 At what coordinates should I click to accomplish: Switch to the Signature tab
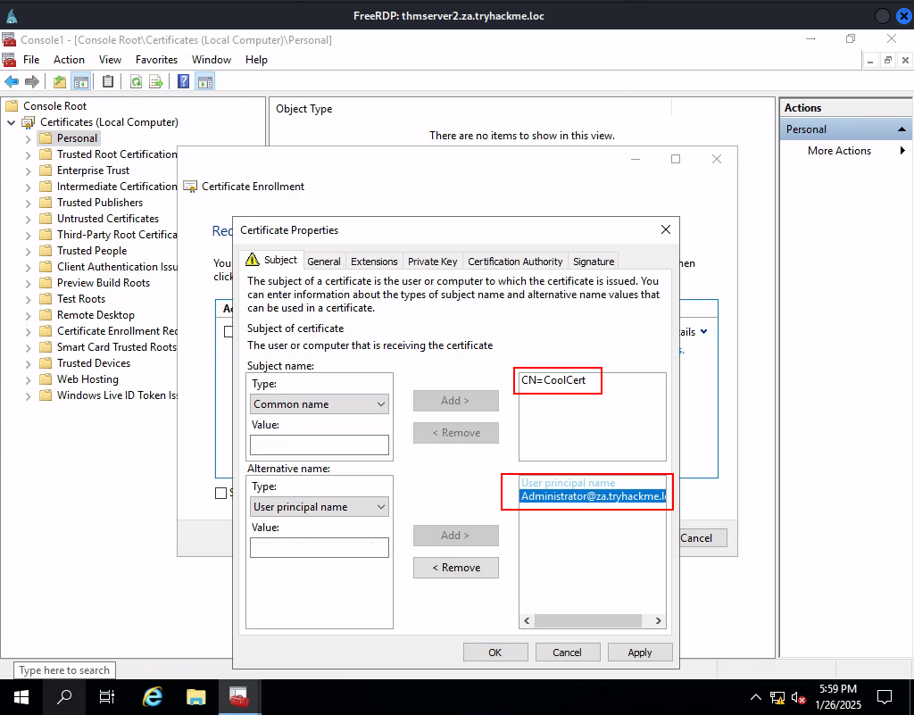tap(594, 262)
